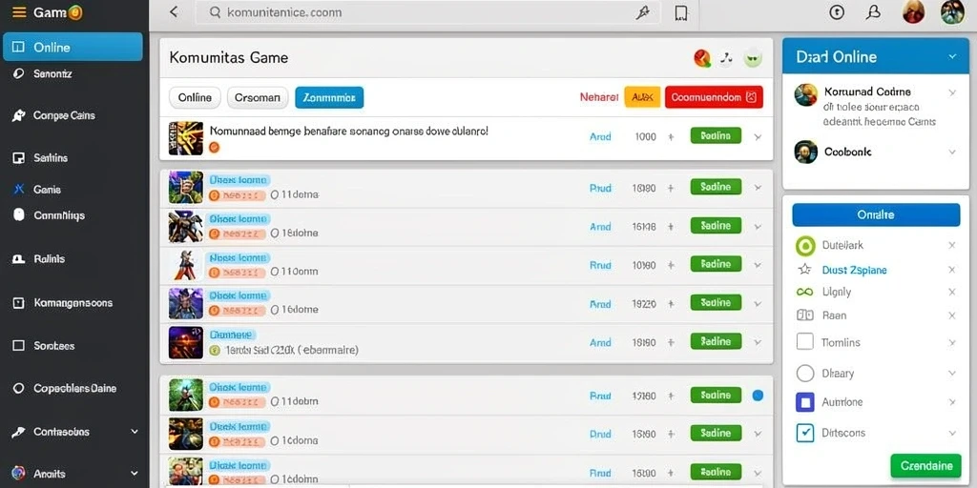Click the search magnifier in address bar
This screenshot has height=488, width=977.
click(x=215, y=12)
